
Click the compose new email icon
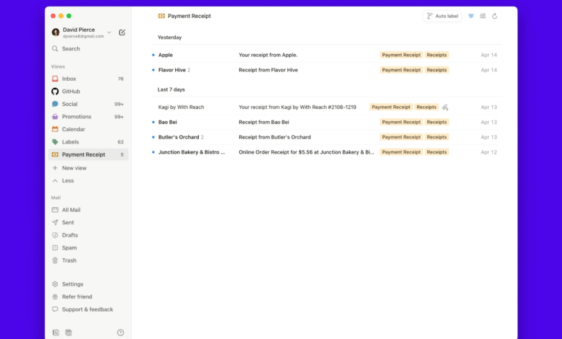[x=122, y=32]
